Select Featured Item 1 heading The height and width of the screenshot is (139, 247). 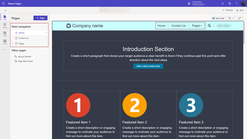point(78,122)
